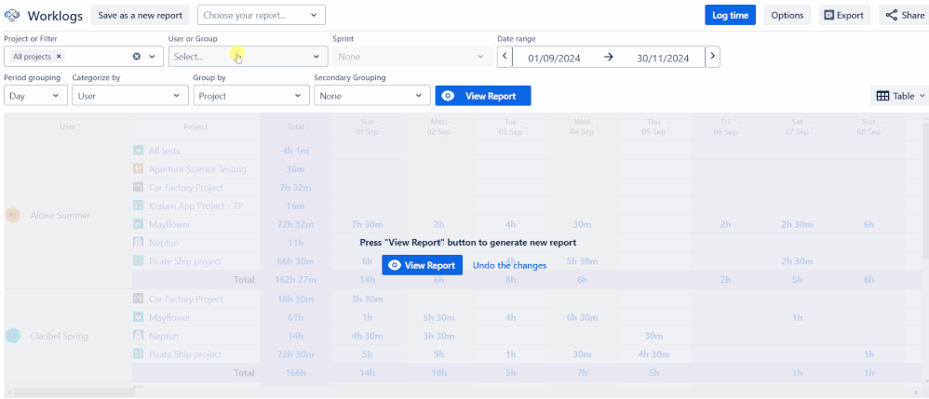Clear the Project or Filter field
929x399 pixels.
[x=136, y=57]
